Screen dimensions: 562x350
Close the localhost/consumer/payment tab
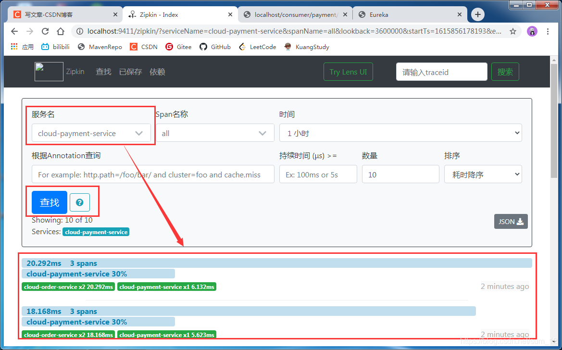click(345, 15)
